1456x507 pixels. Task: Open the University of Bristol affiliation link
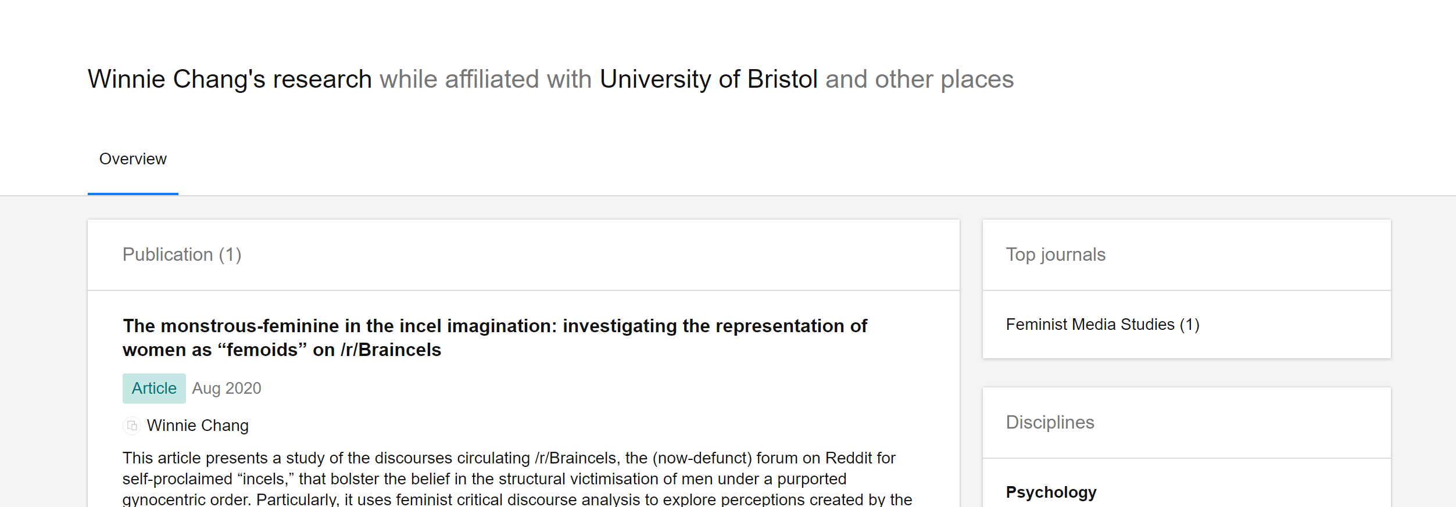709,80
